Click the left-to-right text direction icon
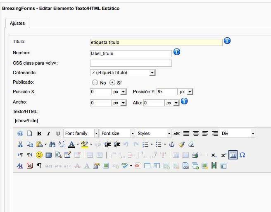This screenshot has width=271, height=212. (20, 155)
